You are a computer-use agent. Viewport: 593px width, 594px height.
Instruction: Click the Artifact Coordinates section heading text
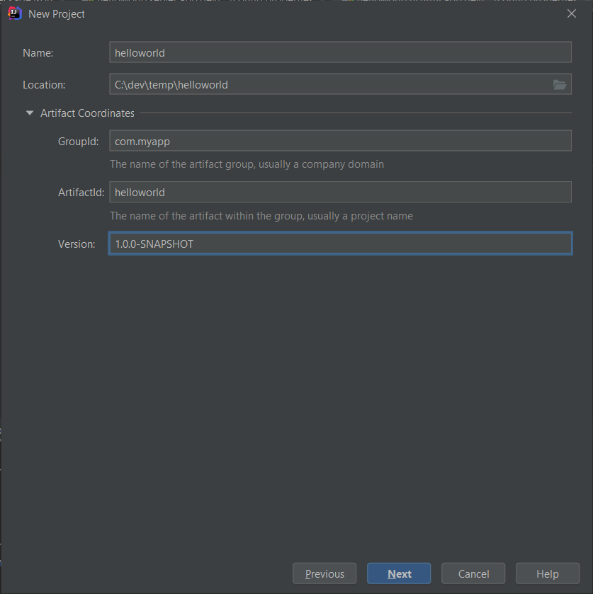click(x=87, y=113)
